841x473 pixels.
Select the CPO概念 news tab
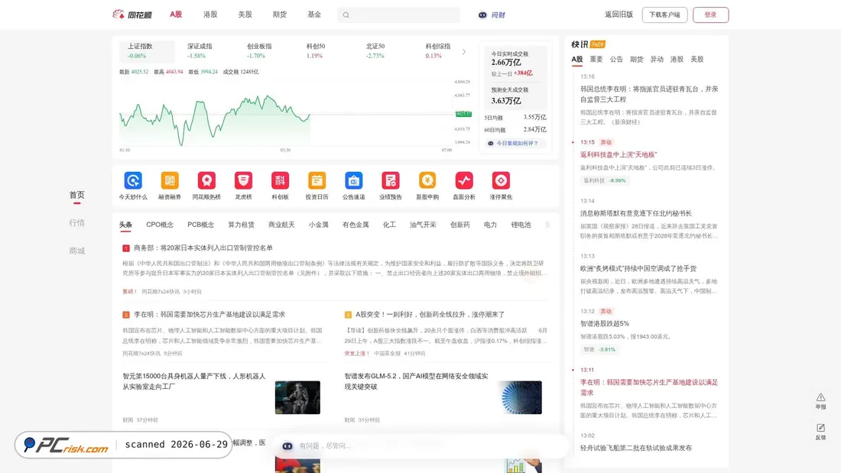click(160, 225)
